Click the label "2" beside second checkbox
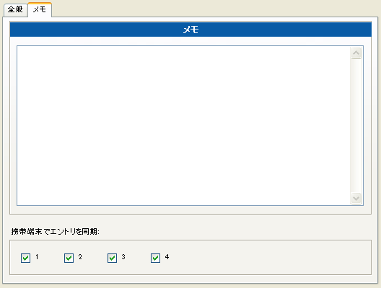Image resolution: width=381 pixels, height=288 pixels. [x=80, y=257]
